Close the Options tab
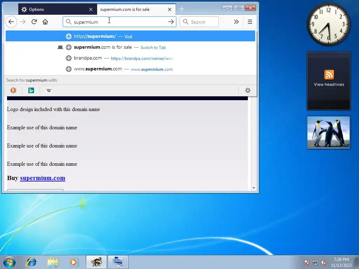This screenshot has height=269, width=359. point(91,9)
